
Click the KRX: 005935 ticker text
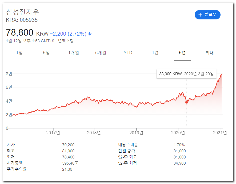[x=22, y=20]
